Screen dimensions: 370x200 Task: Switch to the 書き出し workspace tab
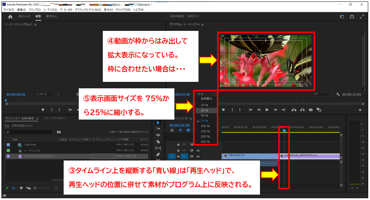tap(52, 16)
